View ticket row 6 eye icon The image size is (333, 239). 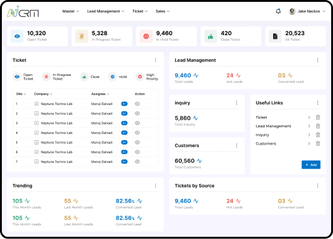[138, 152]
